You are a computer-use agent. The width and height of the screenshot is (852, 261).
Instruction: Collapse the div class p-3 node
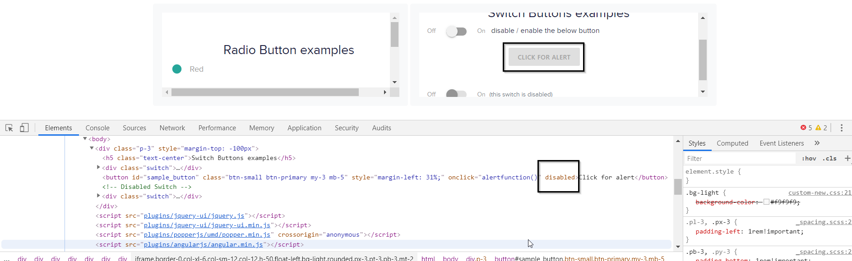(92, 148)
